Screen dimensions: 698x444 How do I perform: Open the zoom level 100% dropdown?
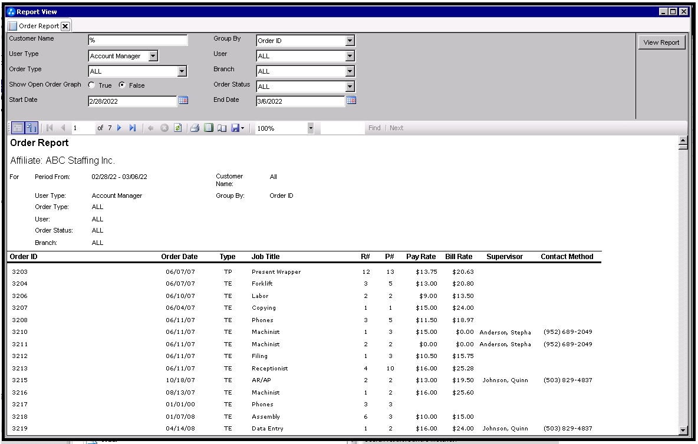click(310, 128)
